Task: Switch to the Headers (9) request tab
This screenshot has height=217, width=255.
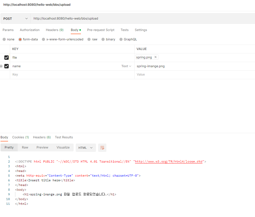Action: pos(55,30)
